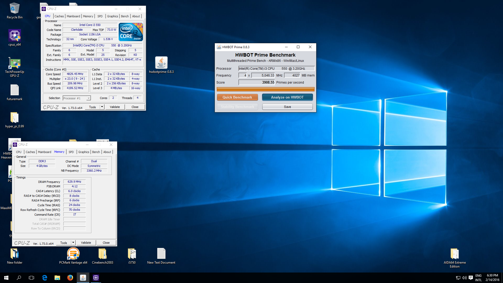Save the HWBOT Prime result
The width and height of the screenshot is (503, 283).
point(287,107)
